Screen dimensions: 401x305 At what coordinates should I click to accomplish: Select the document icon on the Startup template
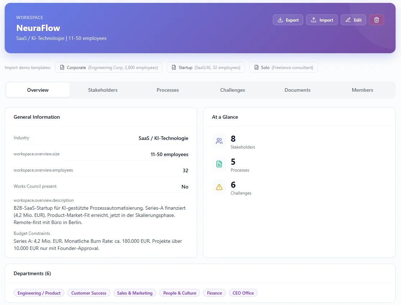(x=173, y=67)
